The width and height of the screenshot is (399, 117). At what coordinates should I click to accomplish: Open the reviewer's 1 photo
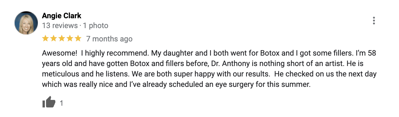pos(96,26)
